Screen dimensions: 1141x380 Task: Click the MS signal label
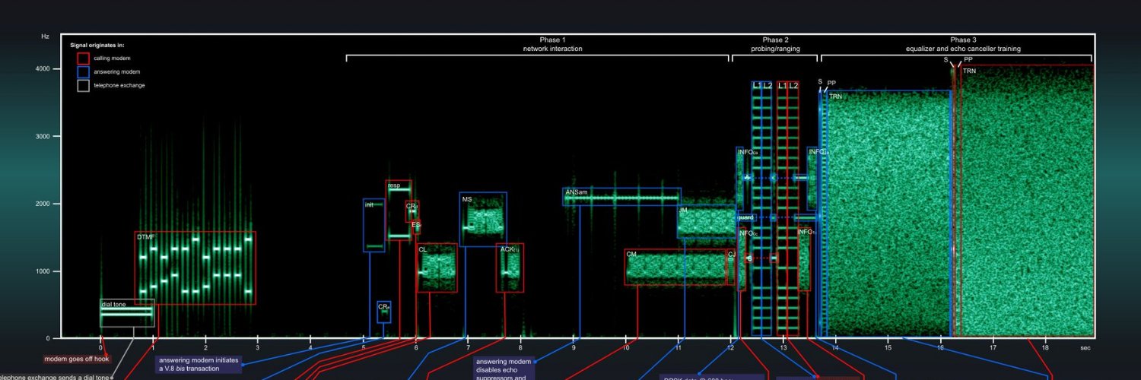[x=467, y=198]
